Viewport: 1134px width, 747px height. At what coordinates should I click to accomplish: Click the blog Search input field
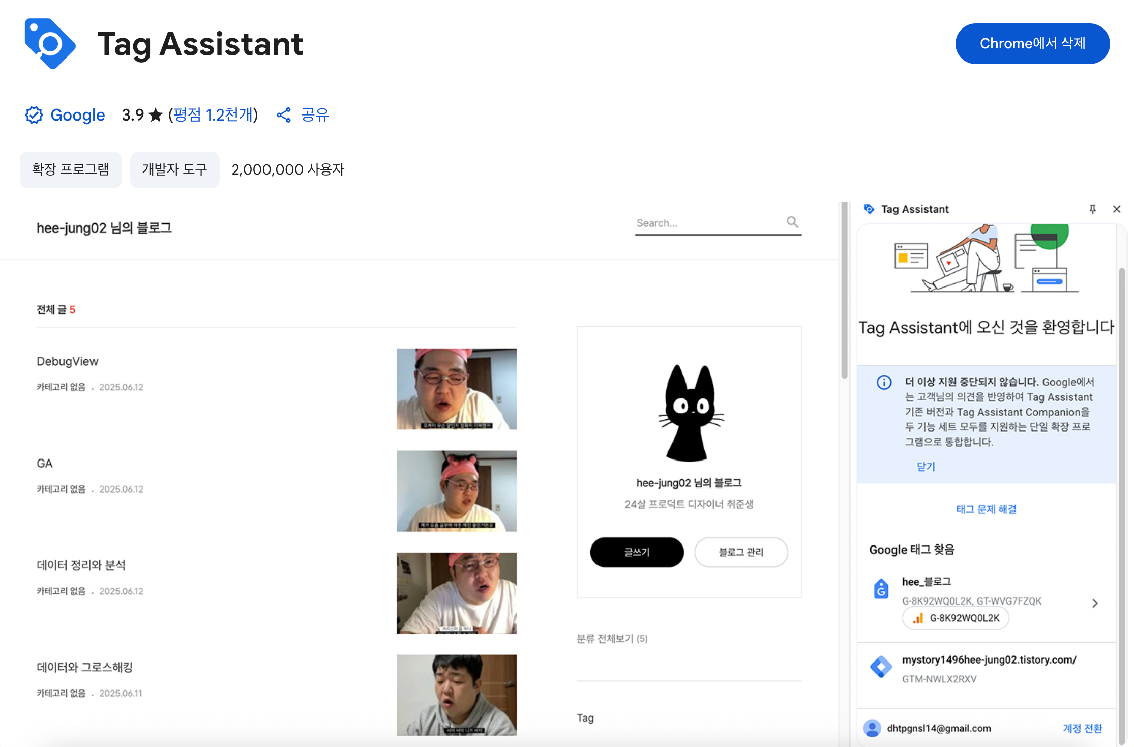(x=709, y=223)
